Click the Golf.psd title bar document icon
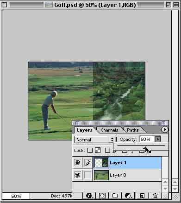 49,5
